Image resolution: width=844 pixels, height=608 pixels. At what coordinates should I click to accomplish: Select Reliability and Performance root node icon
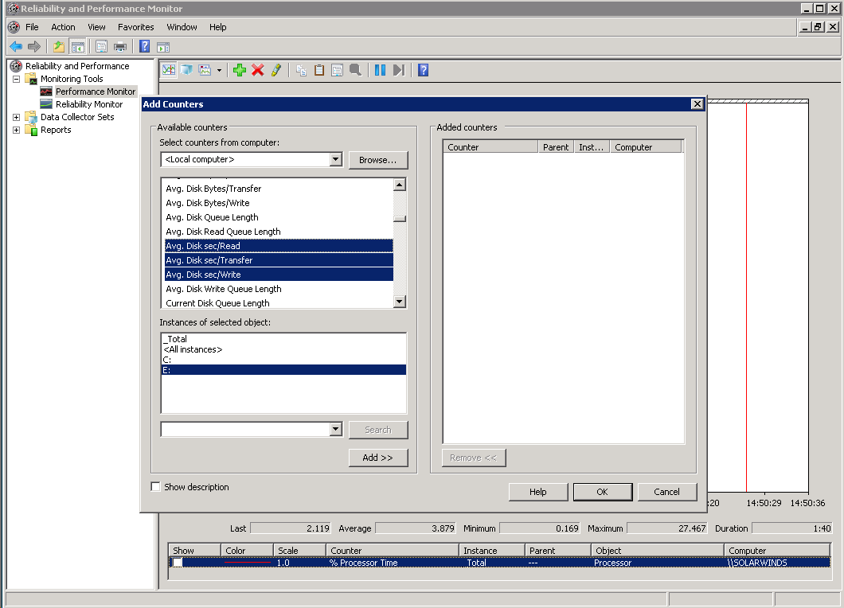click(x=16, y=66)
